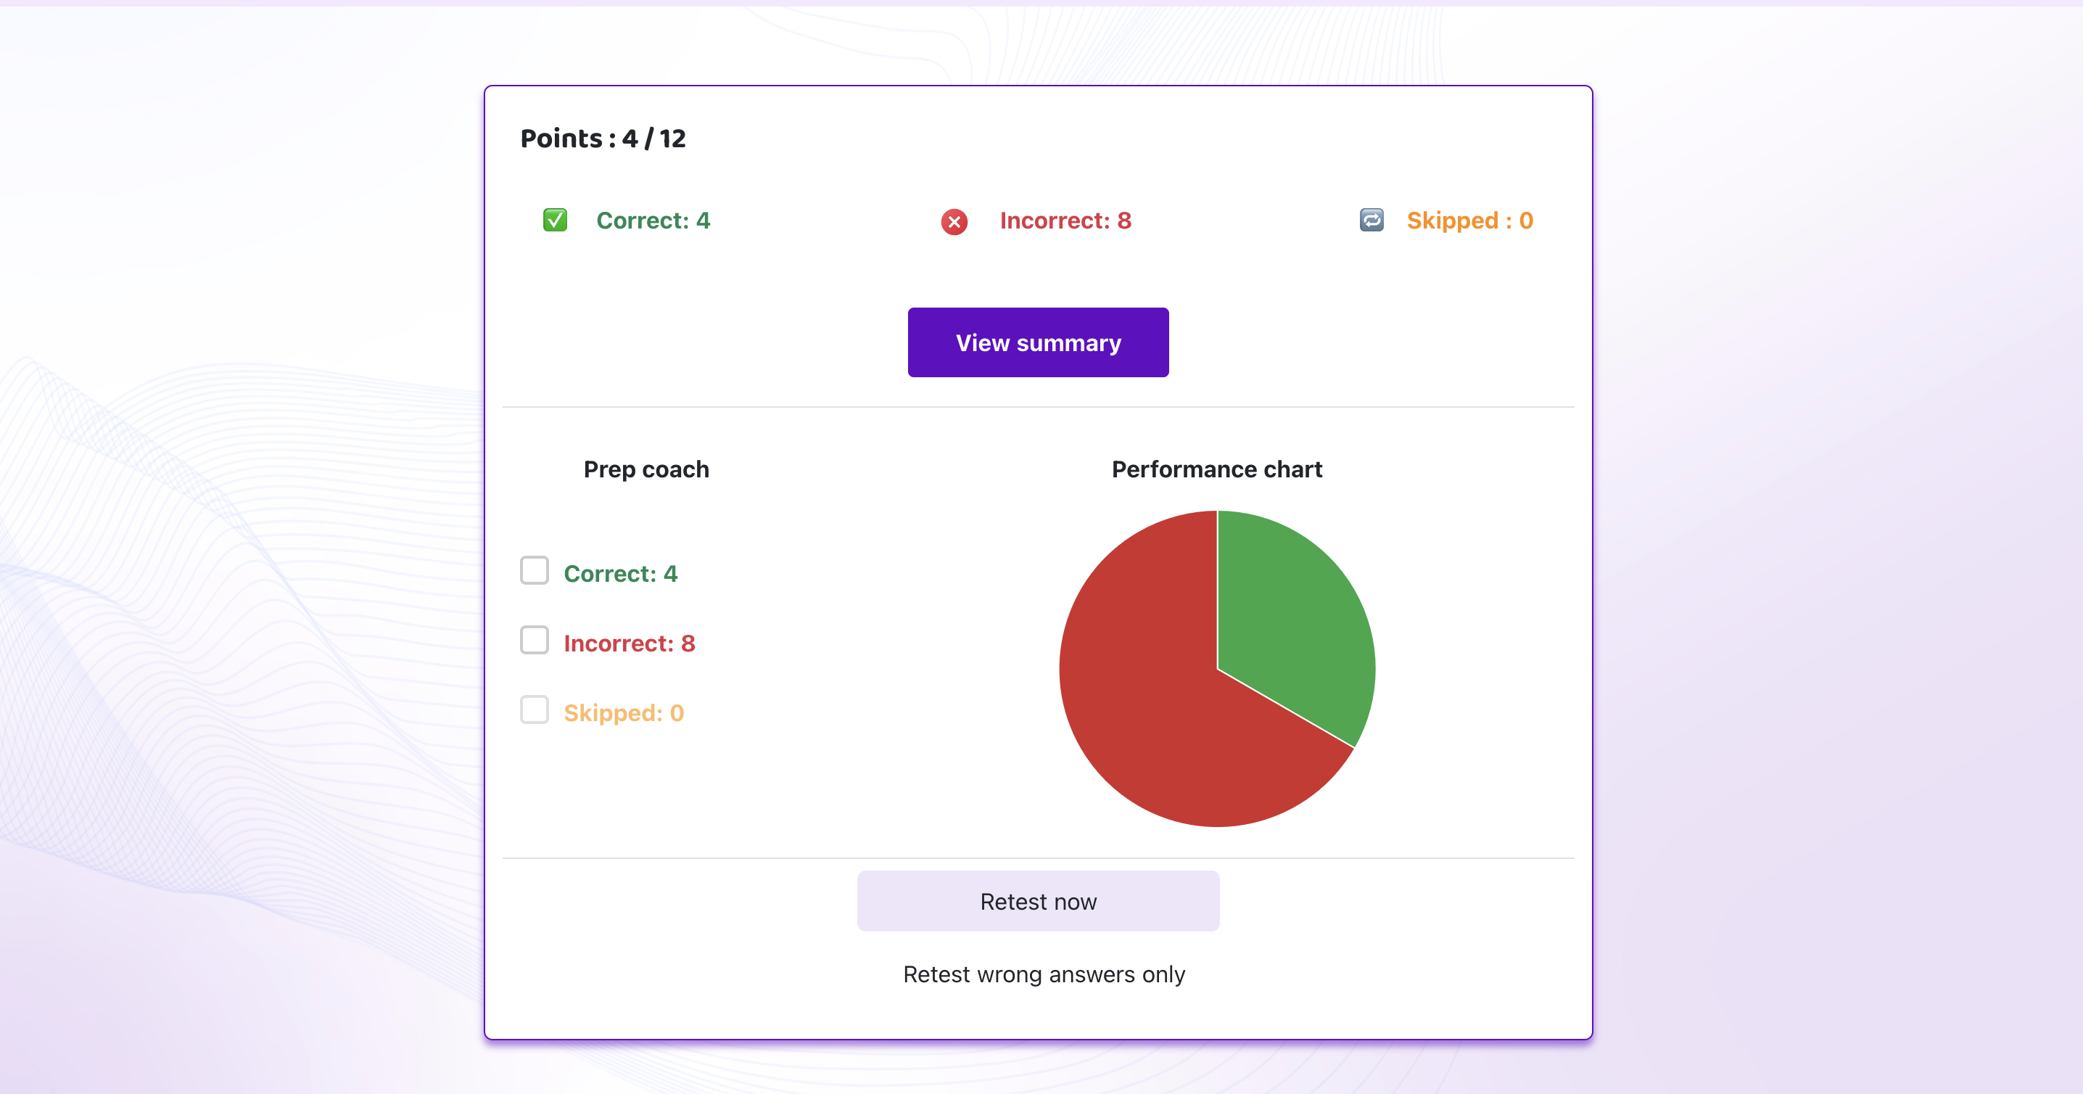
Task: Click the Retest wrong answers only text
Action: tap(1044, 974)
